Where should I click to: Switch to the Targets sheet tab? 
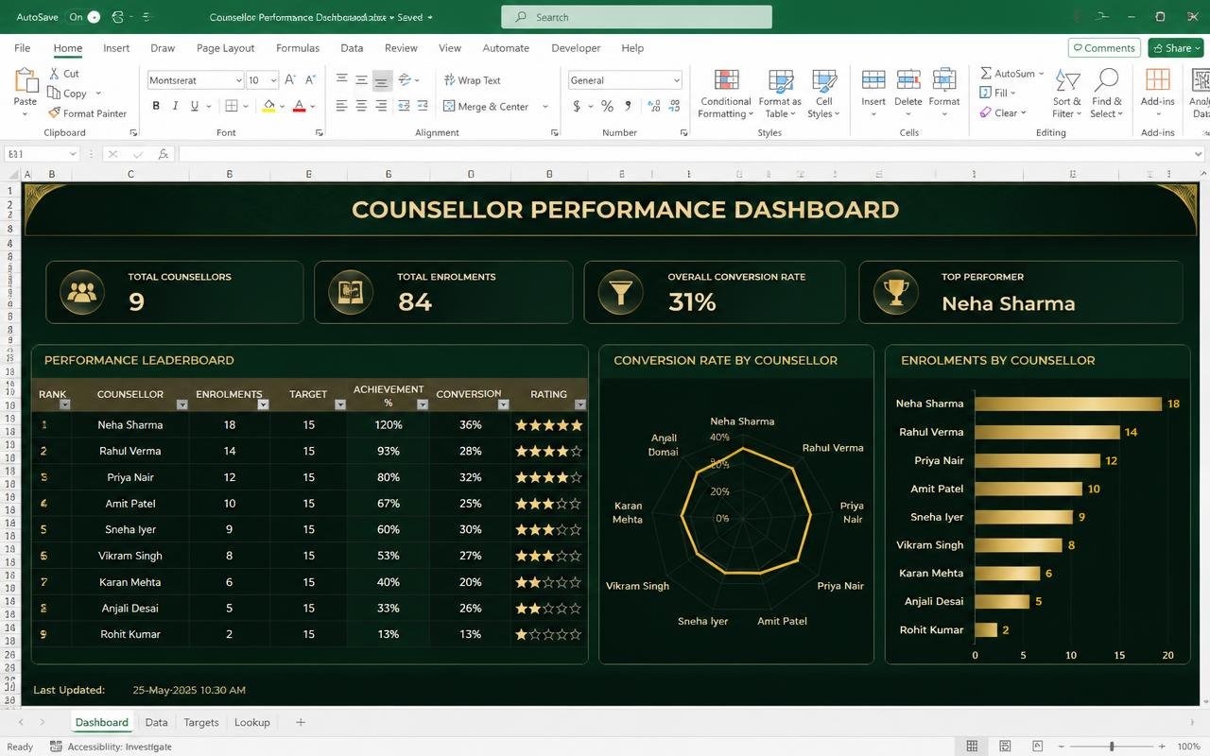pos(201,722)
